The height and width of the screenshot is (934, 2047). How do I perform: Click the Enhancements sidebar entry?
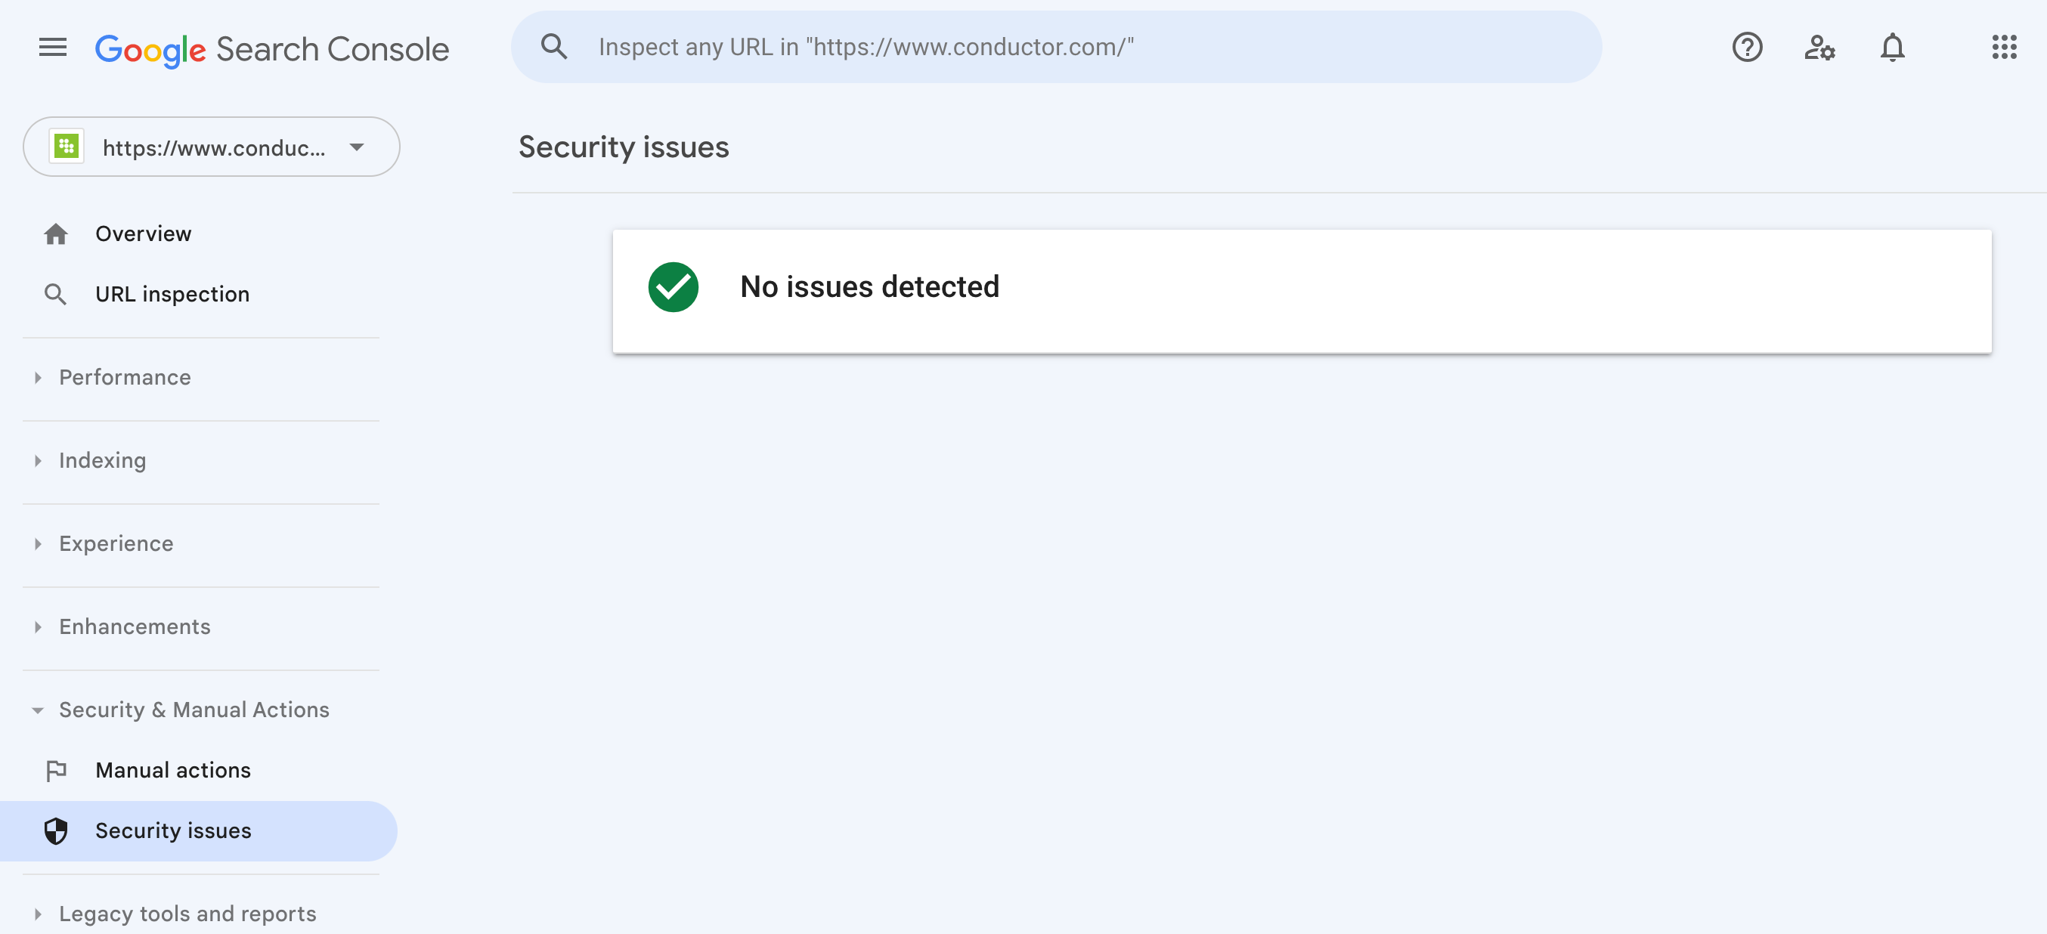135,626
